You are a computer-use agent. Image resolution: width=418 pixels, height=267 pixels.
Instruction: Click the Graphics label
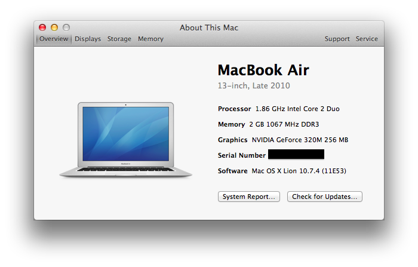pos(232,140)
